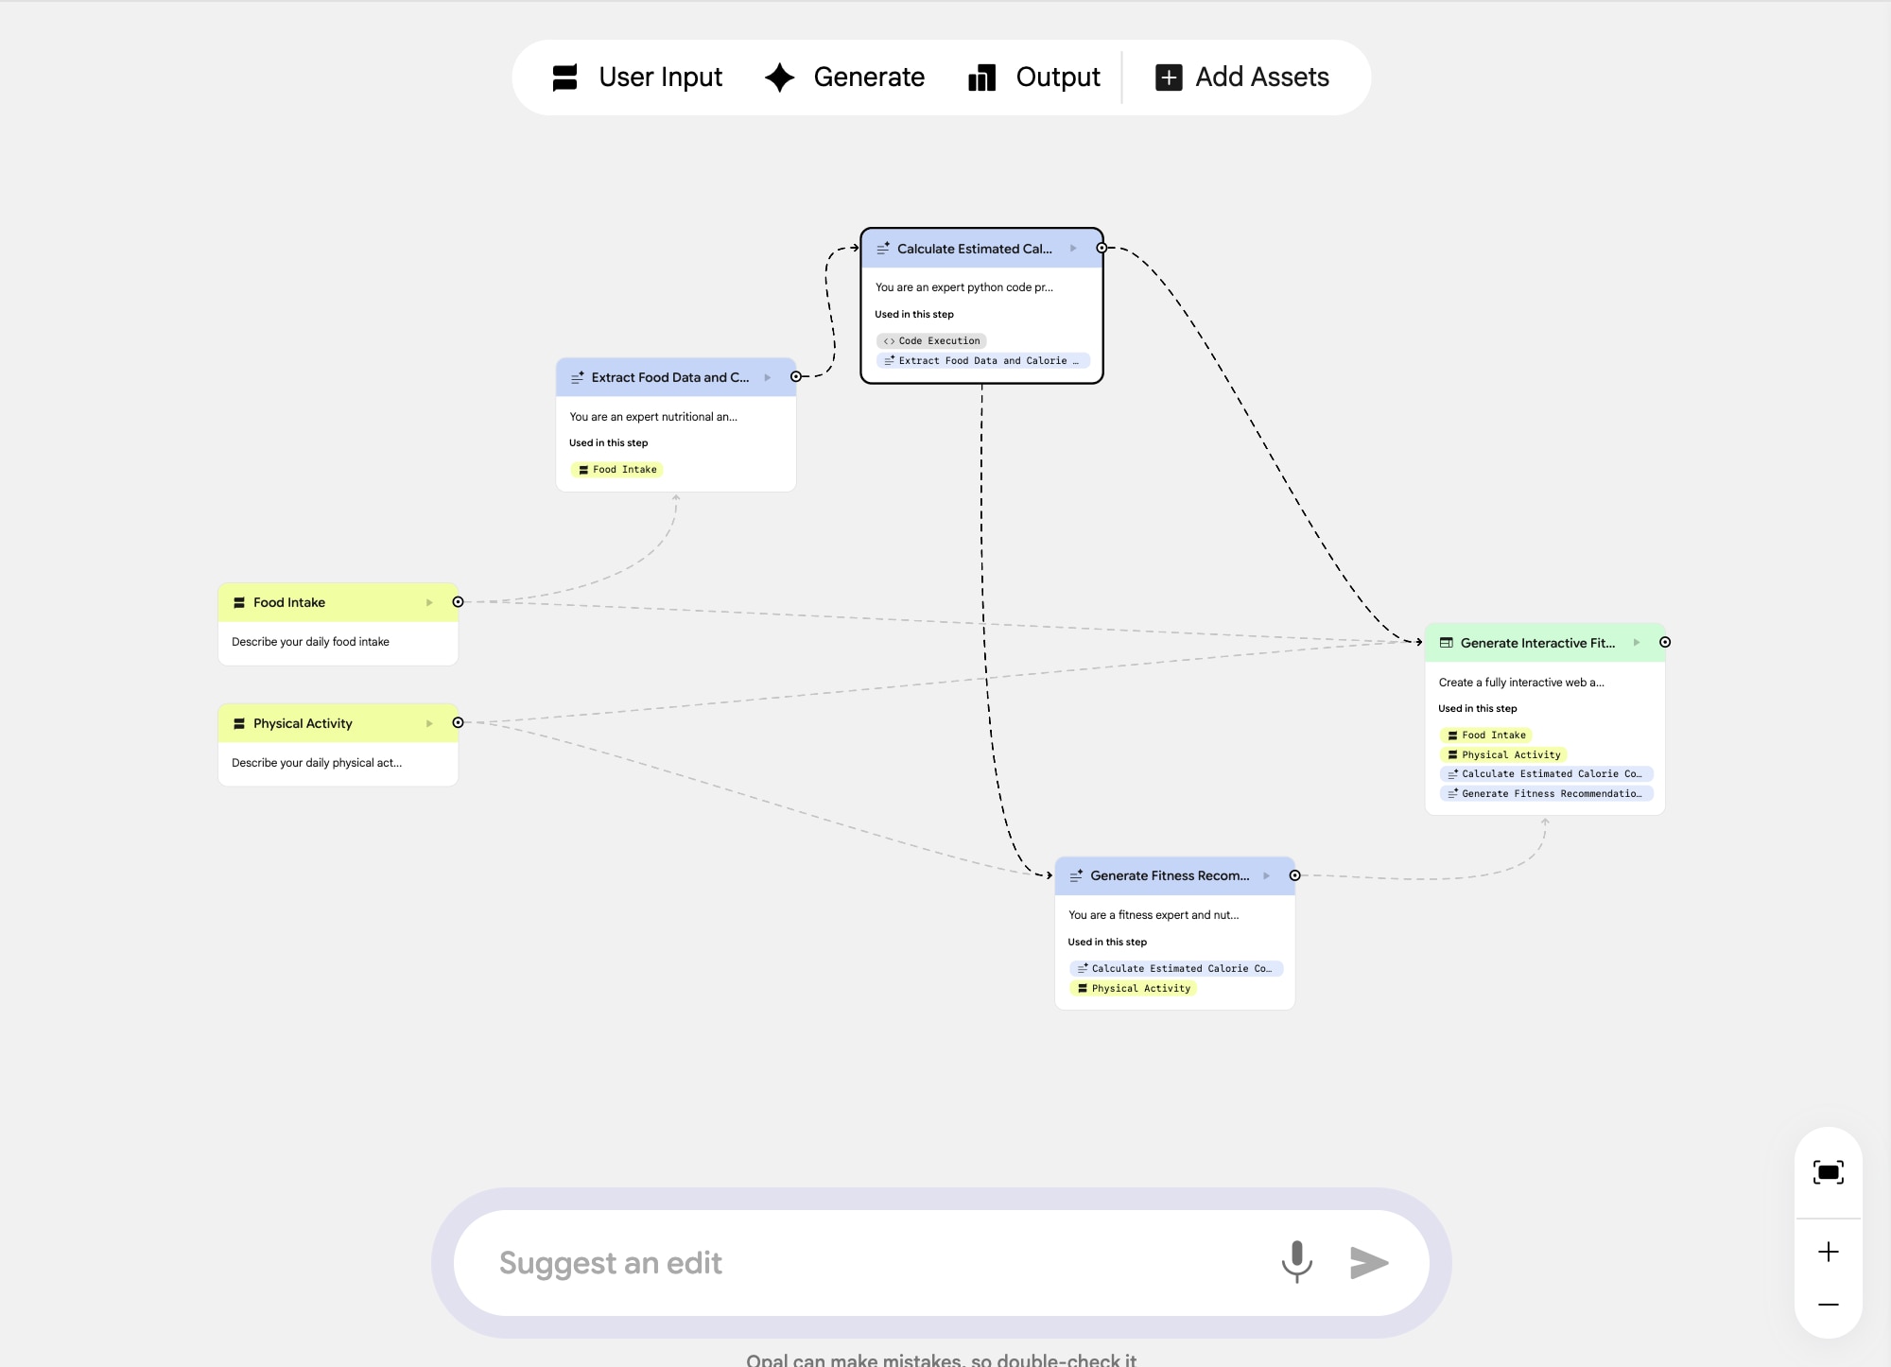
Task: Zoom in with the plus icon
Action: coord(1828,1252)
